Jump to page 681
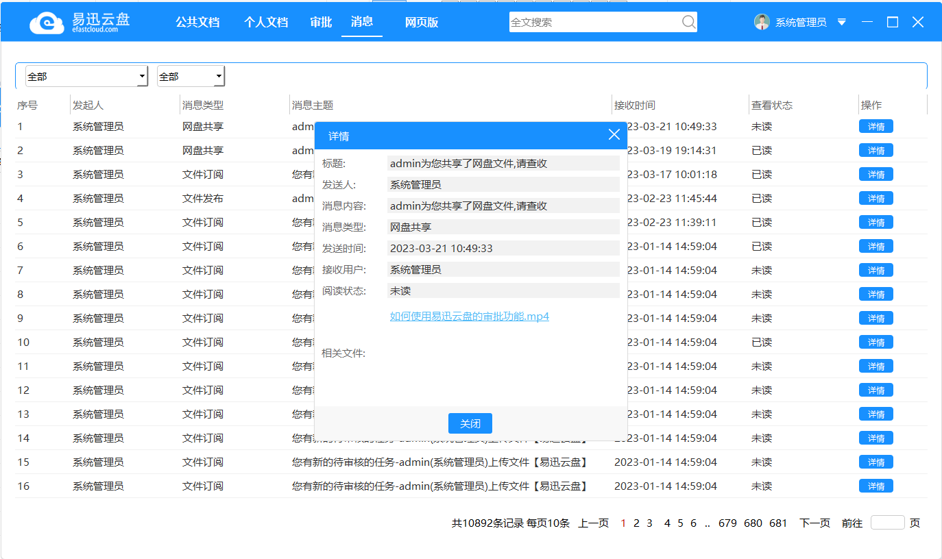This screenshot has width=942, height=559. pos(778,522)
